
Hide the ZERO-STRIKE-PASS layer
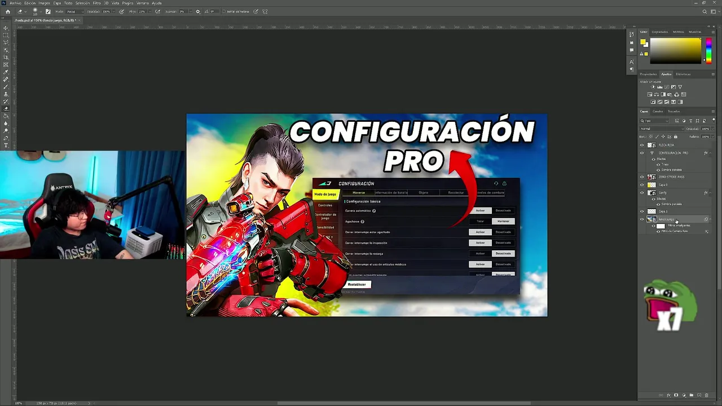pos(642,177)
